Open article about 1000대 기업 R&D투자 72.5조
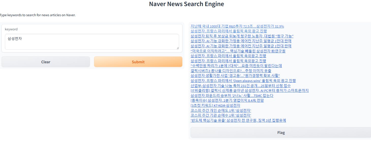371x145 pixels. pos(237,26)
